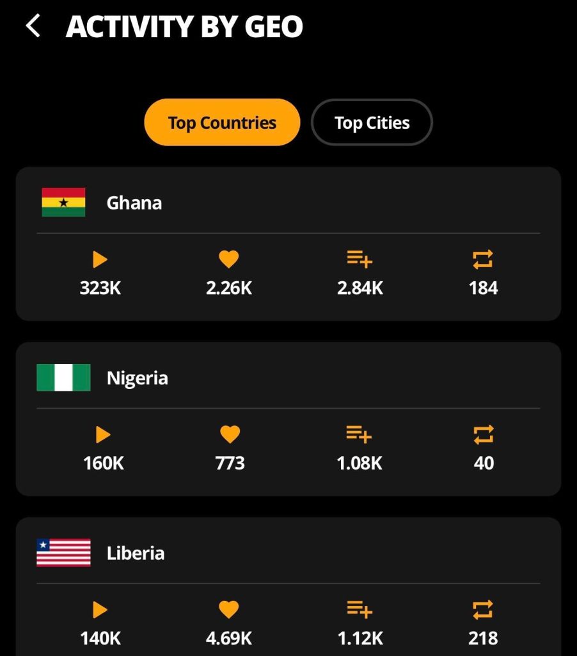Click Nigeria's reposts icon
The height and width of the screenshot is (656, 577).
coord(484,436)
